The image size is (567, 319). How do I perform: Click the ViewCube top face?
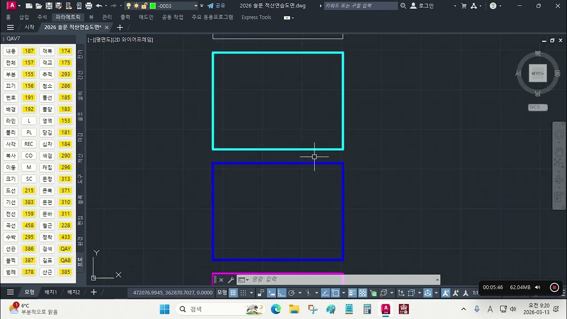[538, 73]
